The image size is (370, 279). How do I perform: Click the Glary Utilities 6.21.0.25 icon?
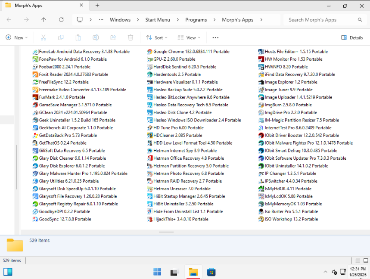pos(35,181)
